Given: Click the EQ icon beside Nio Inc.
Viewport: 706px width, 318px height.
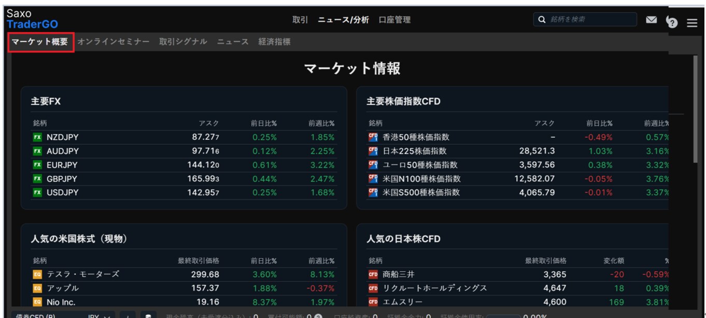Looking at the screenshot, I should tap(37, 302).
